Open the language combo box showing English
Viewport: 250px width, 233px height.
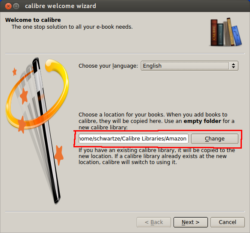point(189,66)
